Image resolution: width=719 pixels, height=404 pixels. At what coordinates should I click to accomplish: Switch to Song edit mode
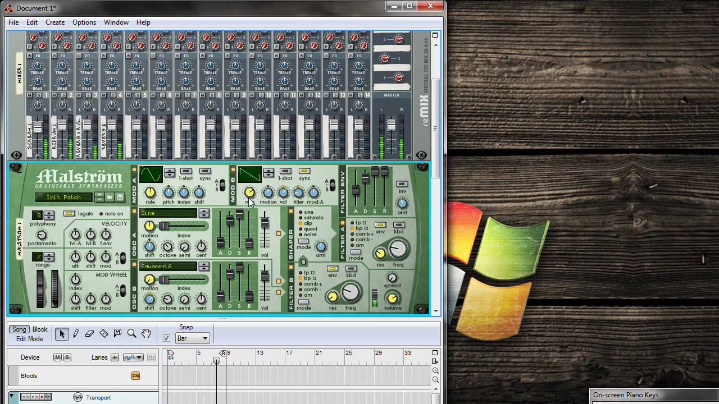tap(19, 329)
